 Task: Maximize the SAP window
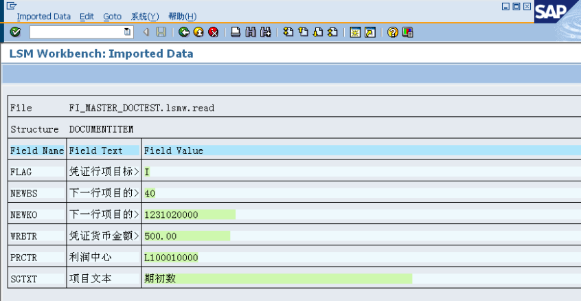[516, 6]
